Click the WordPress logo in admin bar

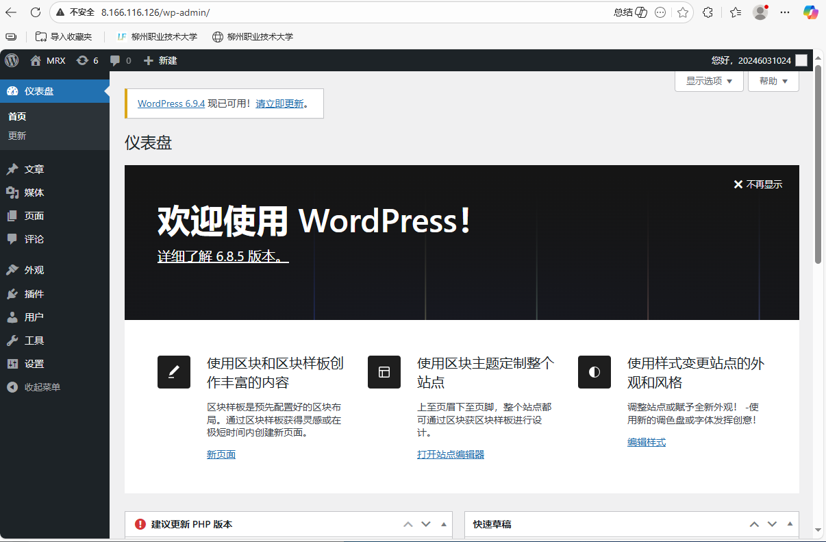12,60
